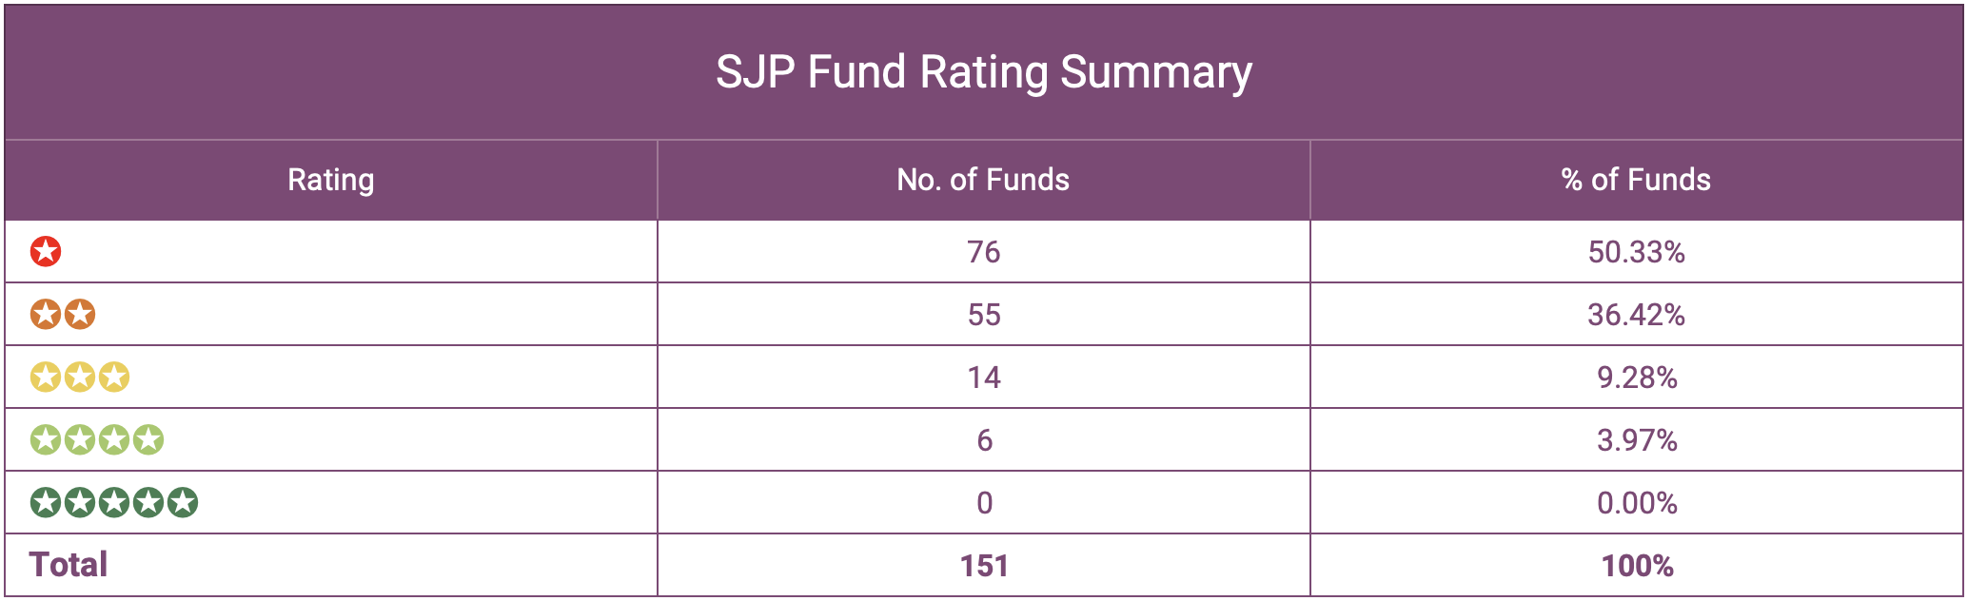Screen dimensions: 1968x601
Task: Select the 'Rating' column header
Action: point(330,180)
